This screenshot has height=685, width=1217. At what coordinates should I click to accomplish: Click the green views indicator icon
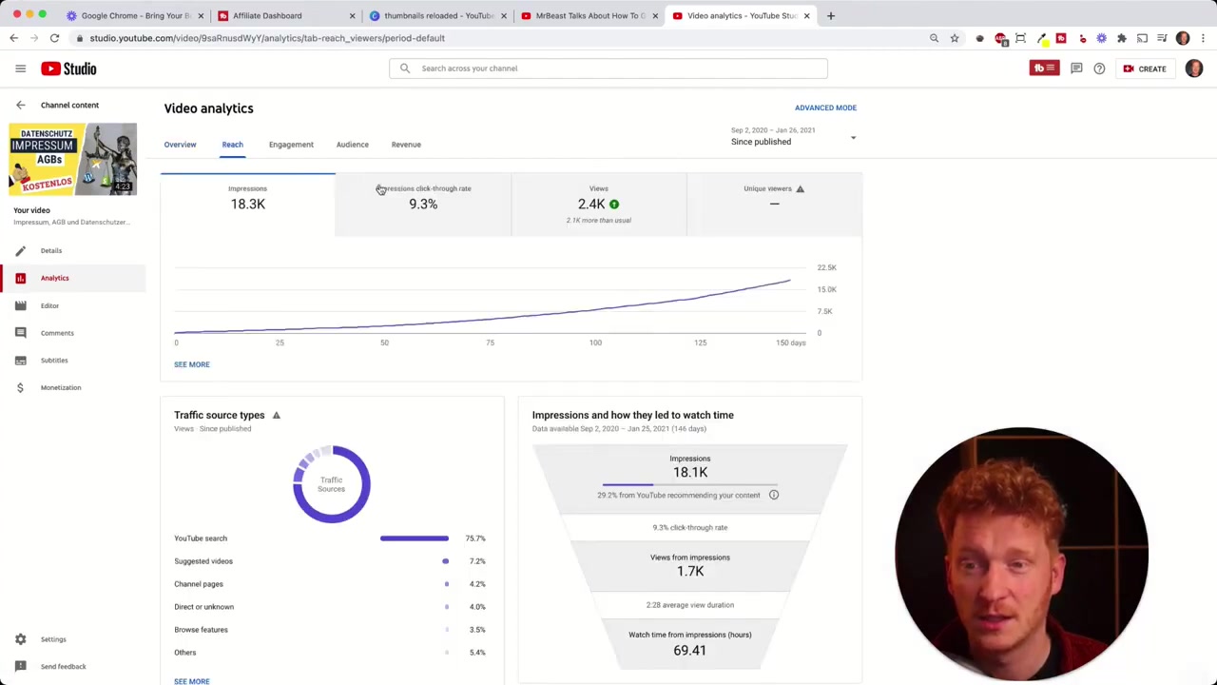614,204
